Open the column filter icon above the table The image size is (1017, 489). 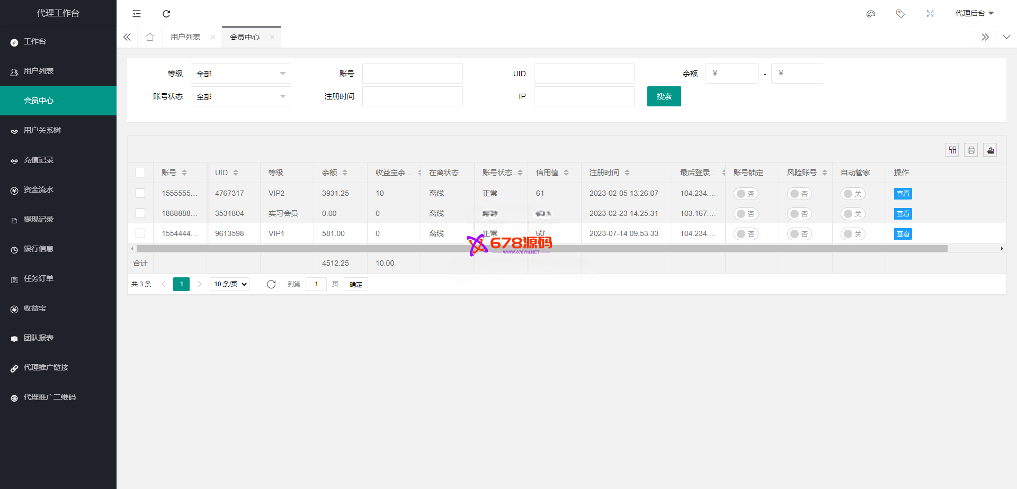click(x=952, y=150)
